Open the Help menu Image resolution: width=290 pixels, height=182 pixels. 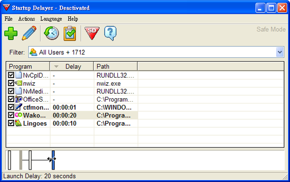pos(72,19)
